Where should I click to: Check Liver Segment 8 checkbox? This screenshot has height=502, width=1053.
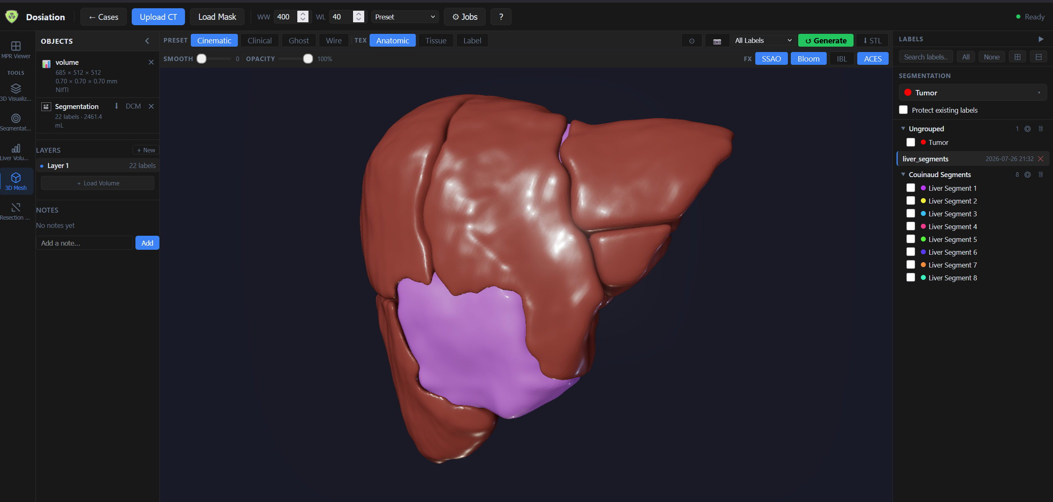911,277
